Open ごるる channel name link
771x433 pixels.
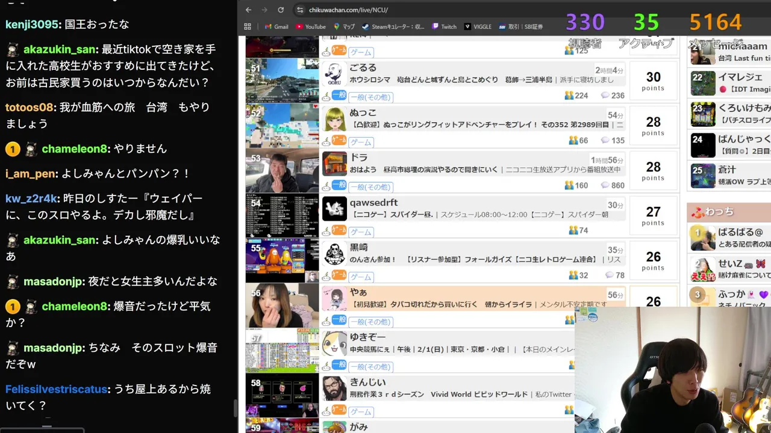click(x=363, y=68)
